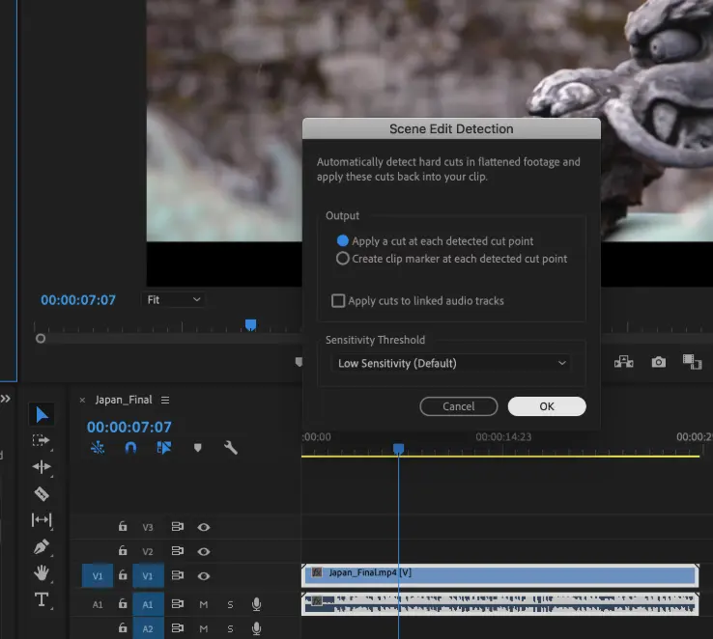Pick the Ripple Edit tool
The width and height of the screenshot is (713, 639).
pos(42,467)
